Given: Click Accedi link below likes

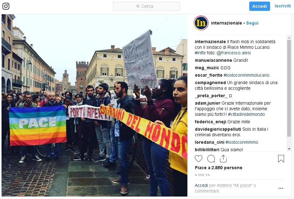Looking at the screenshot, I should 201,185.
